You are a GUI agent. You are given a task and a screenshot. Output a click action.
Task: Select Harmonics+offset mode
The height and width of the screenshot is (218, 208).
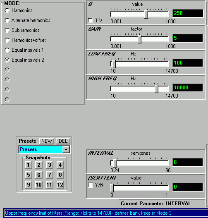coord(7,40)
